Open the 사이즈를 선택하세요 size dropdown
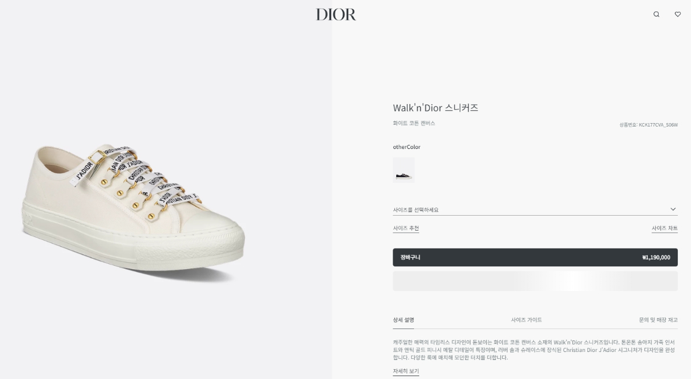 click(535, 210)
